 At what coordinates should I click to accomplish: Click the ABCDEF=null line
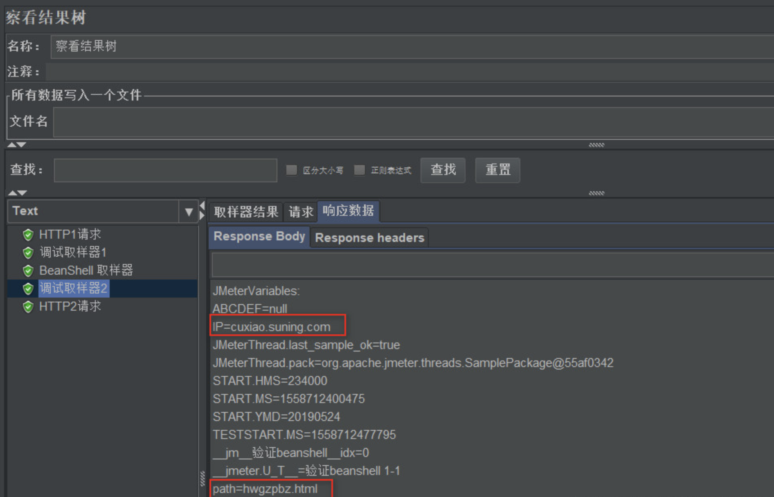pos(250,309)
